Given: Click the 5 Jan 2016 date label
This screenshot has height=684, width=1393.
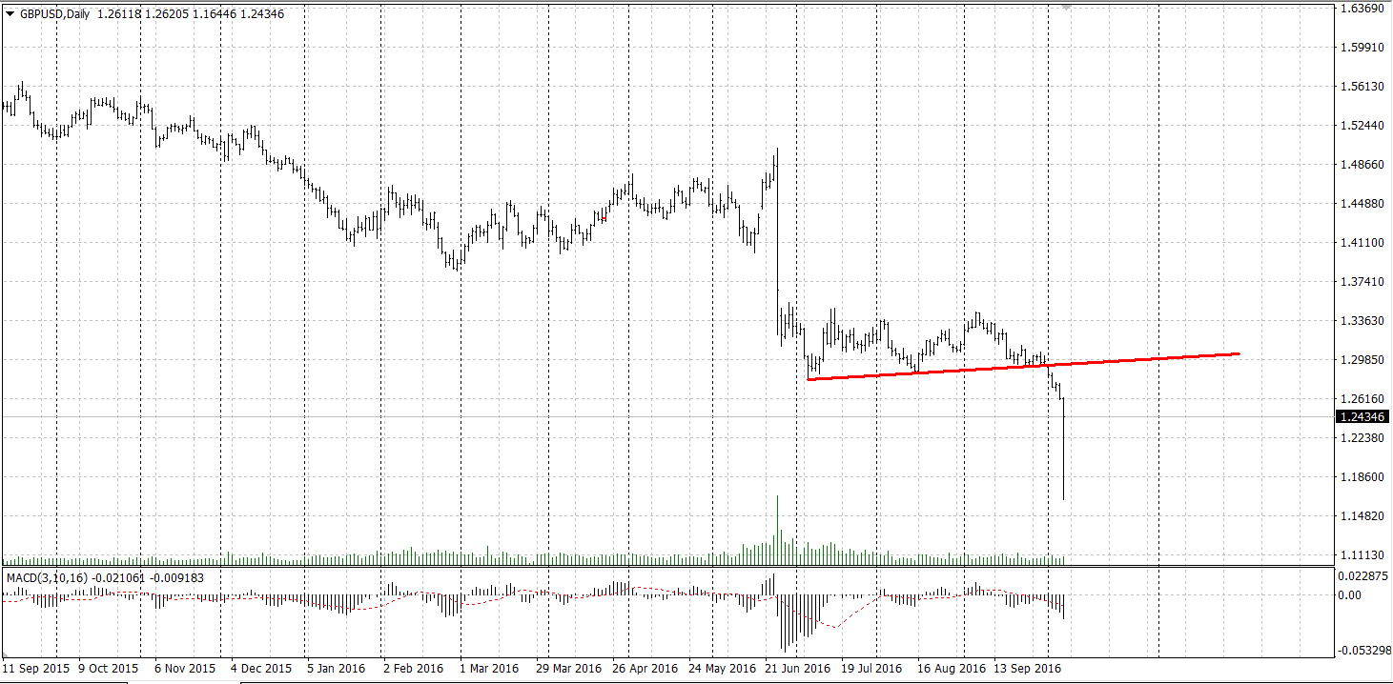Looking at the screenshot, I should [x=337, y=669].
